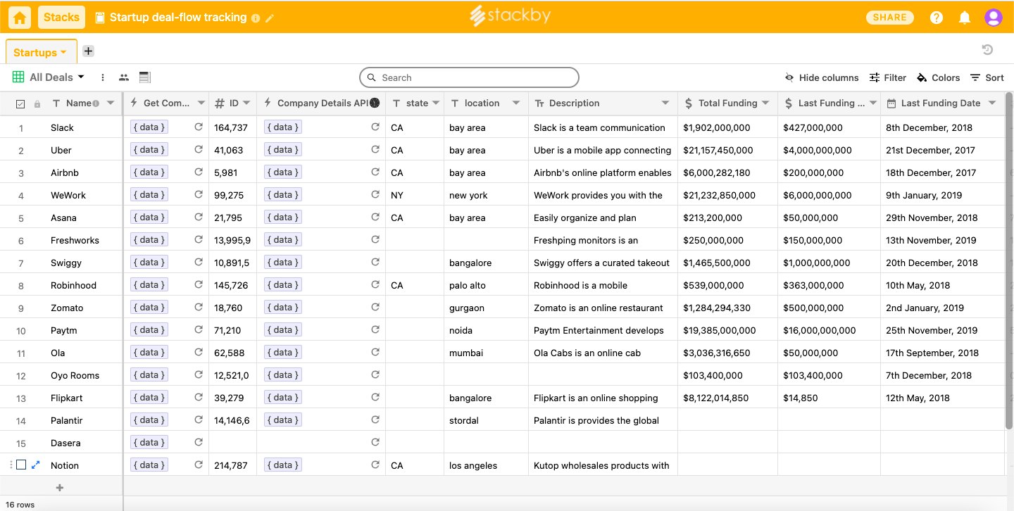Refresh Get Company API for Flipkart row

[199, 398]
